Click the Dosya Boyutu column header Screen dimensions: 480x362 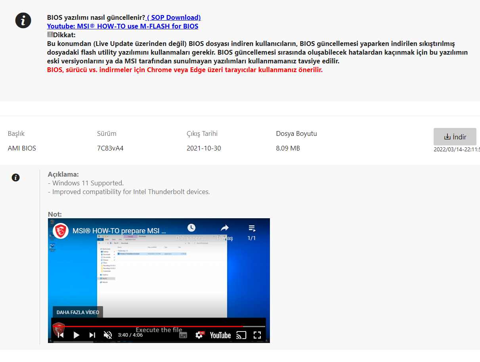click(296, 133)
